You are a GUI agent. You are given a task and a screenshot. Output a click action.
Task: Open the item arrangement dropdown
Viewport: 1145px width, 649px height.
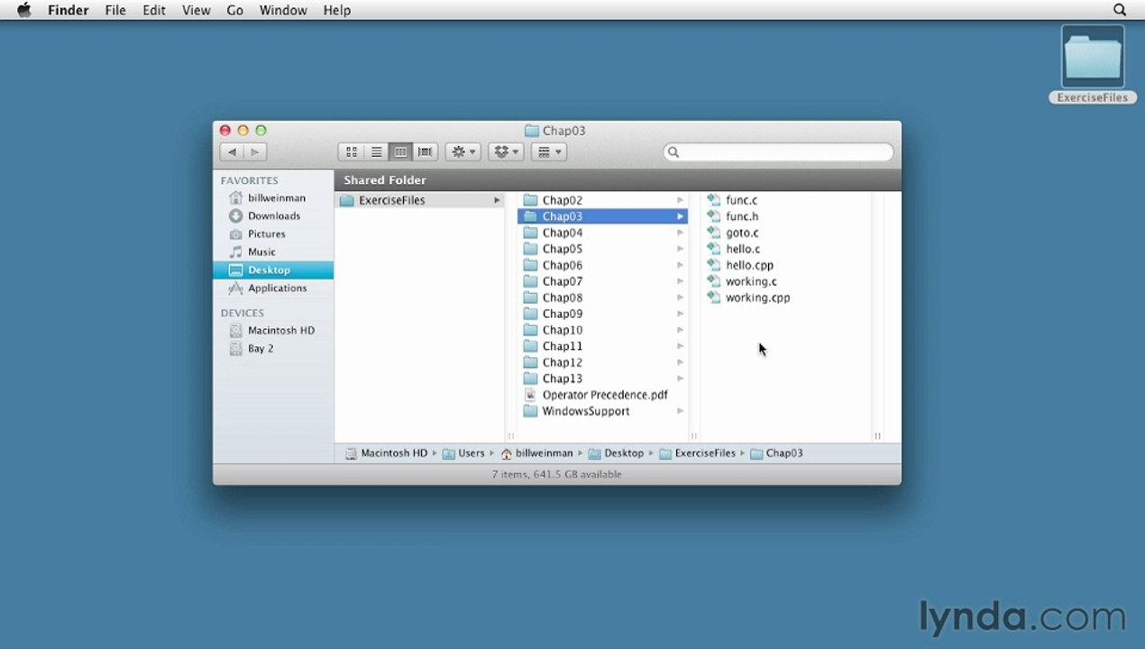(x=548, y=152)
